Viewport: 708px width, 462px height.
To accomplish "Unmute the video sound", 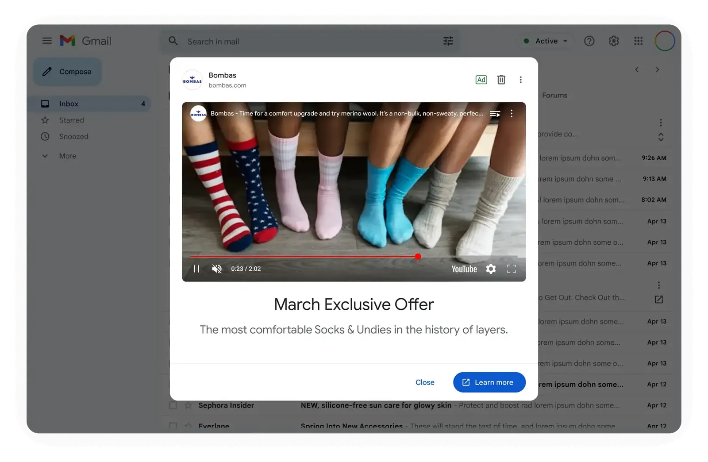I will [x=217, y=269].
